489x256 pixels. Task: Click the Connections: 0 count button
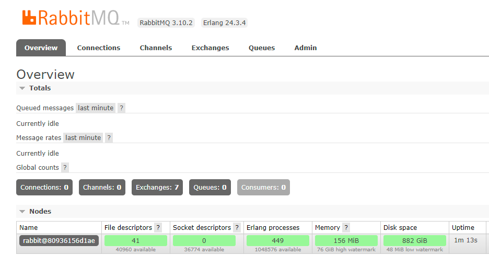pyautogui.click(x=44, y=188)
